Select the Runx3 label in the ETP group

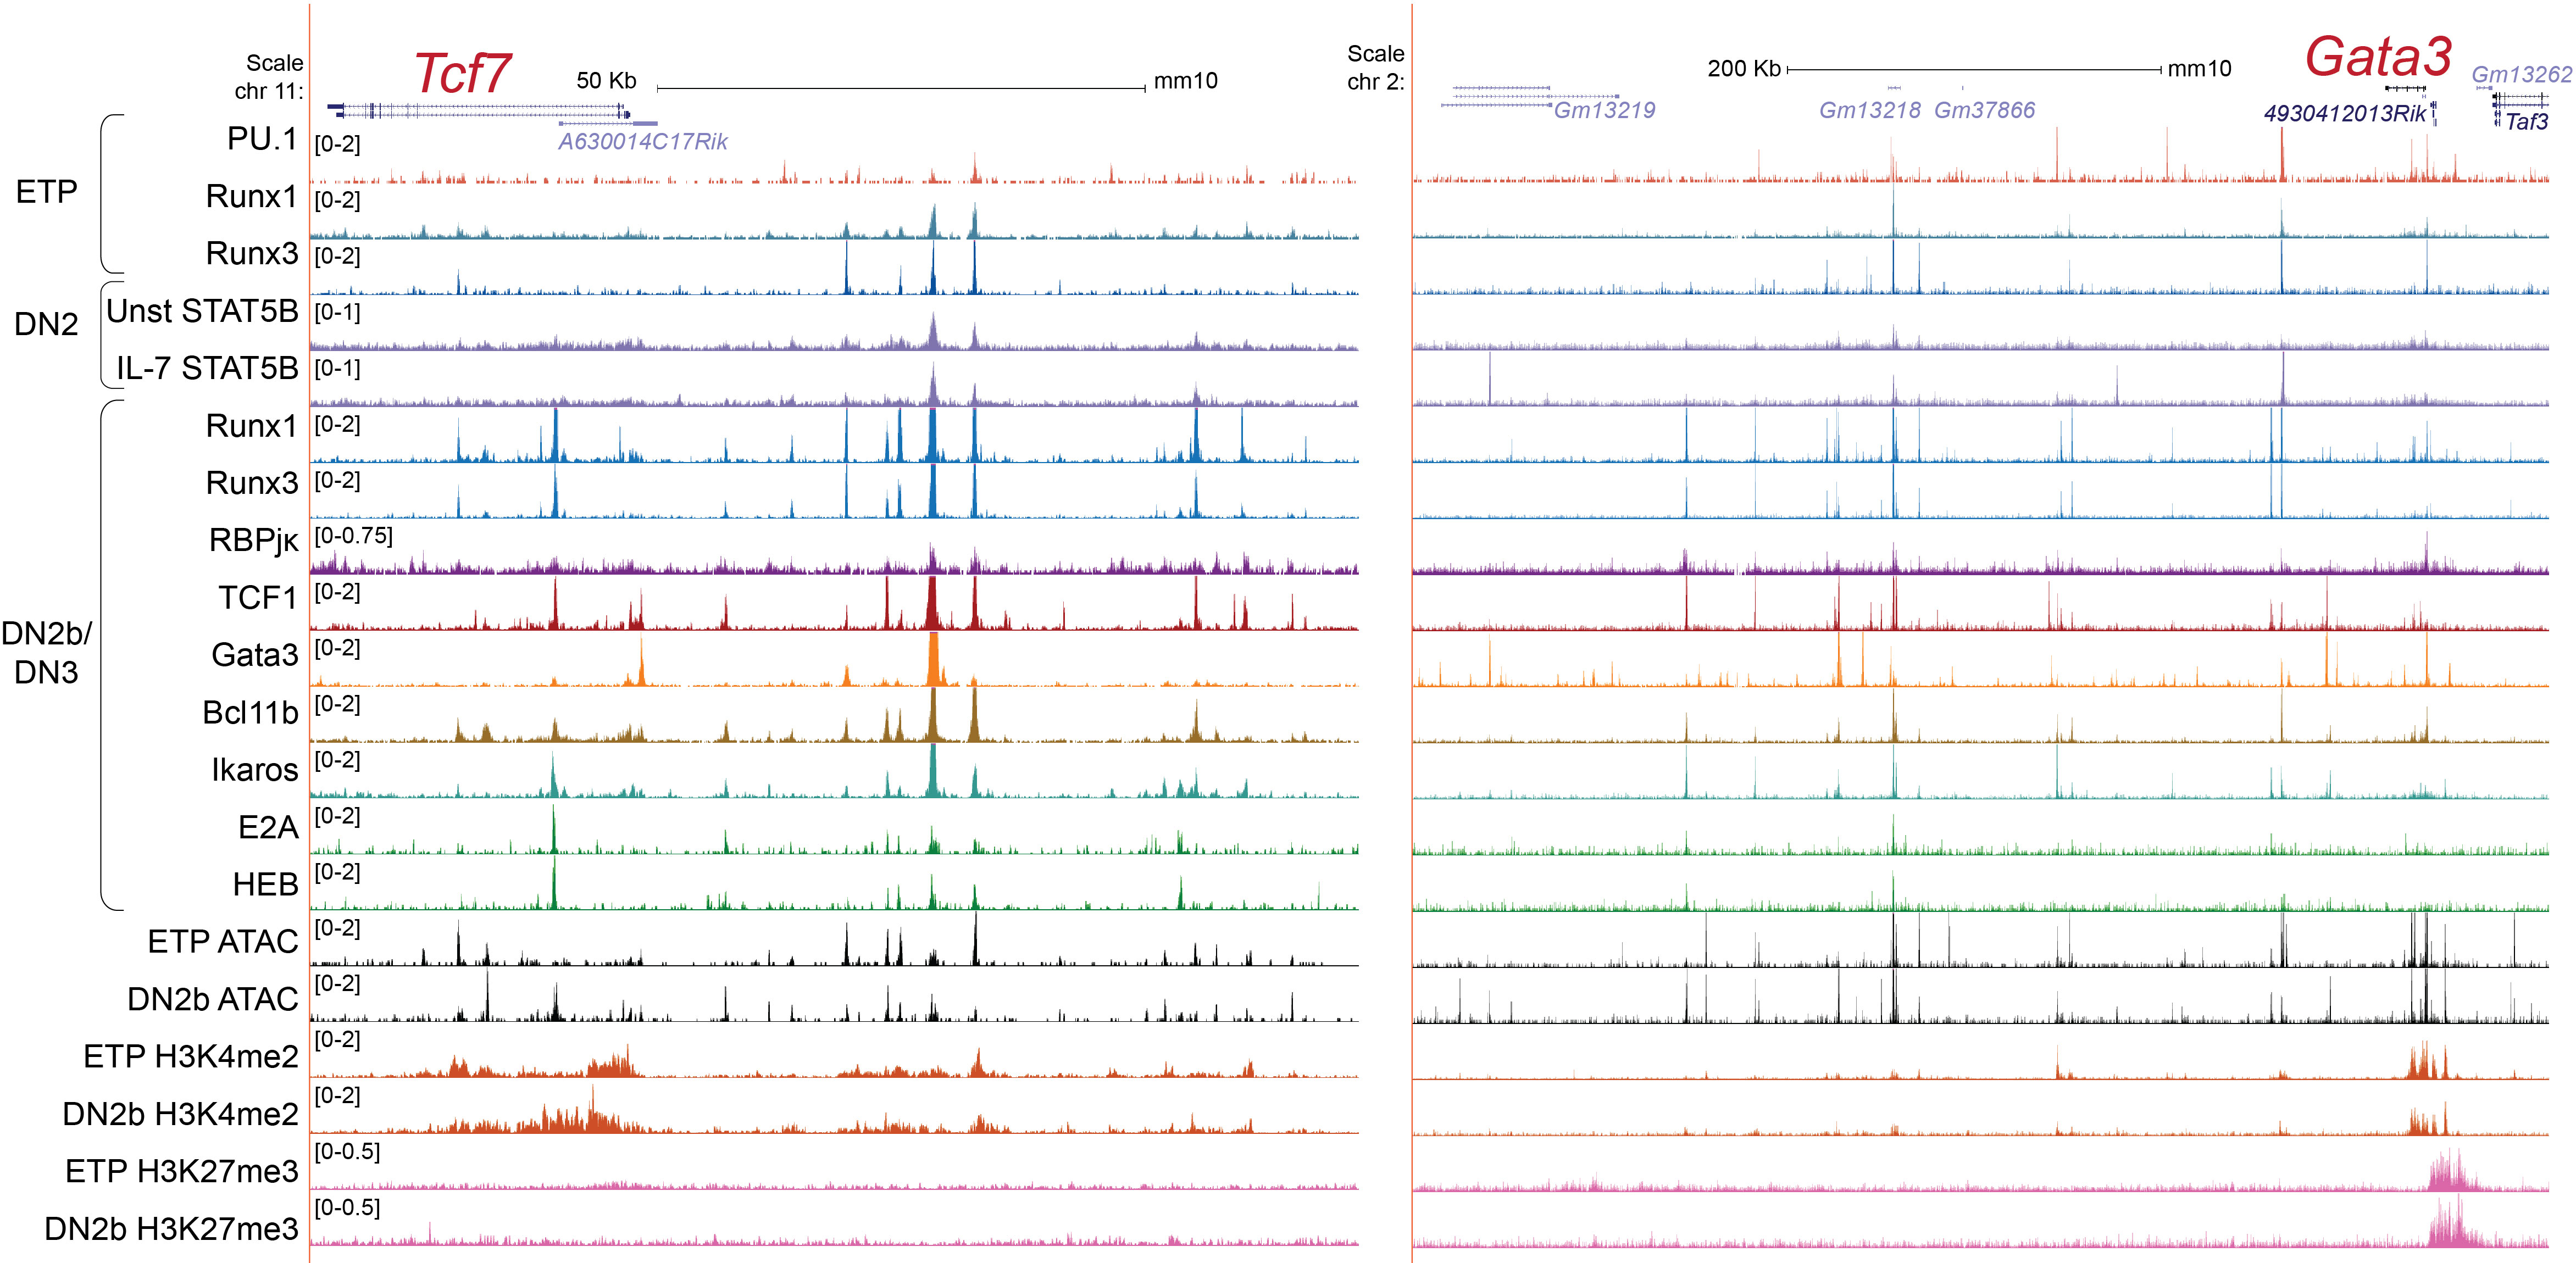(251, 253)
